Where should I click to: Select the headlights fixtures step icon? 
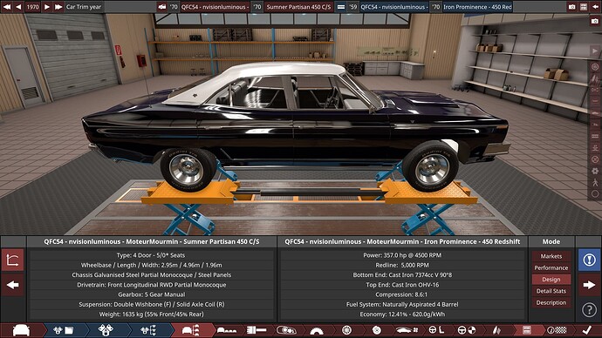click(286, 330)
